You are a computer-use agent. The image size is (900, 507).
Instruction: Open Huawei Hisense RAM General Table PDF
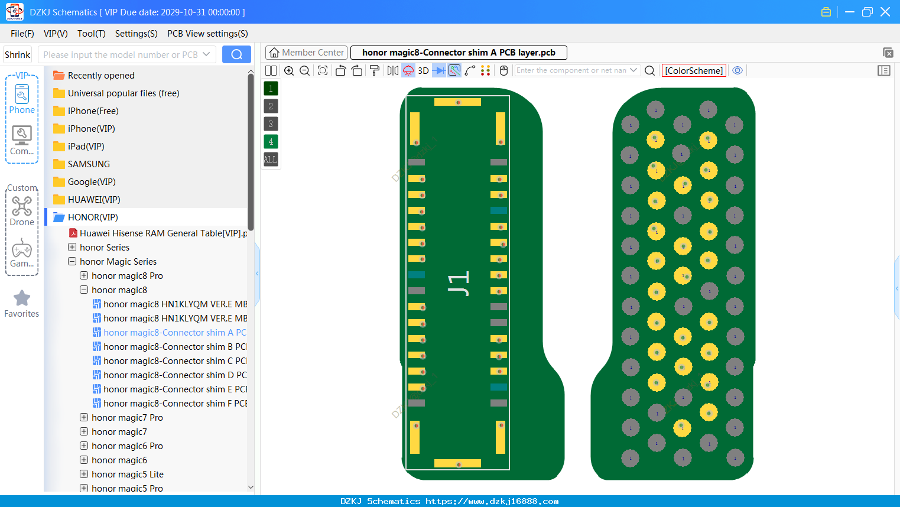(163, 233)
